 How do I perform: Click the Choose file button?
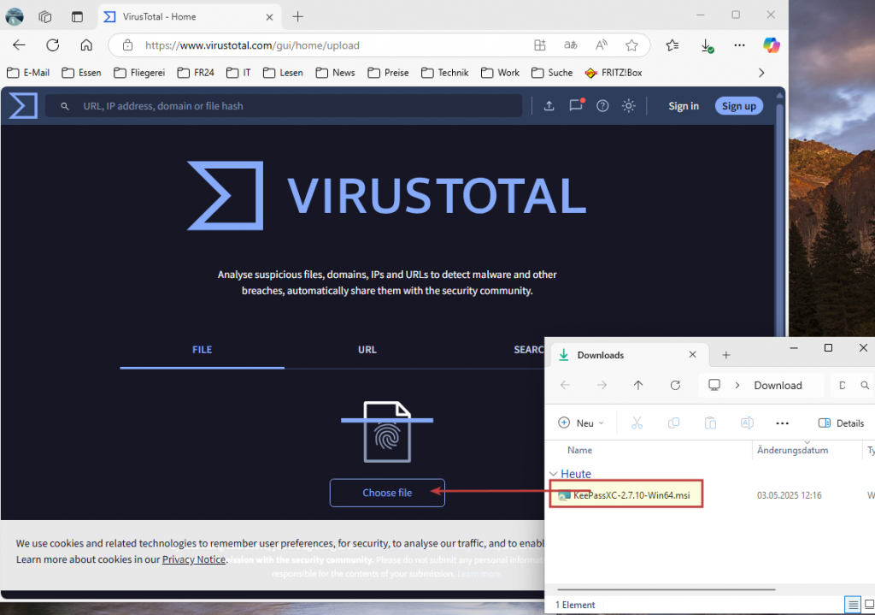tap(387, 493)
